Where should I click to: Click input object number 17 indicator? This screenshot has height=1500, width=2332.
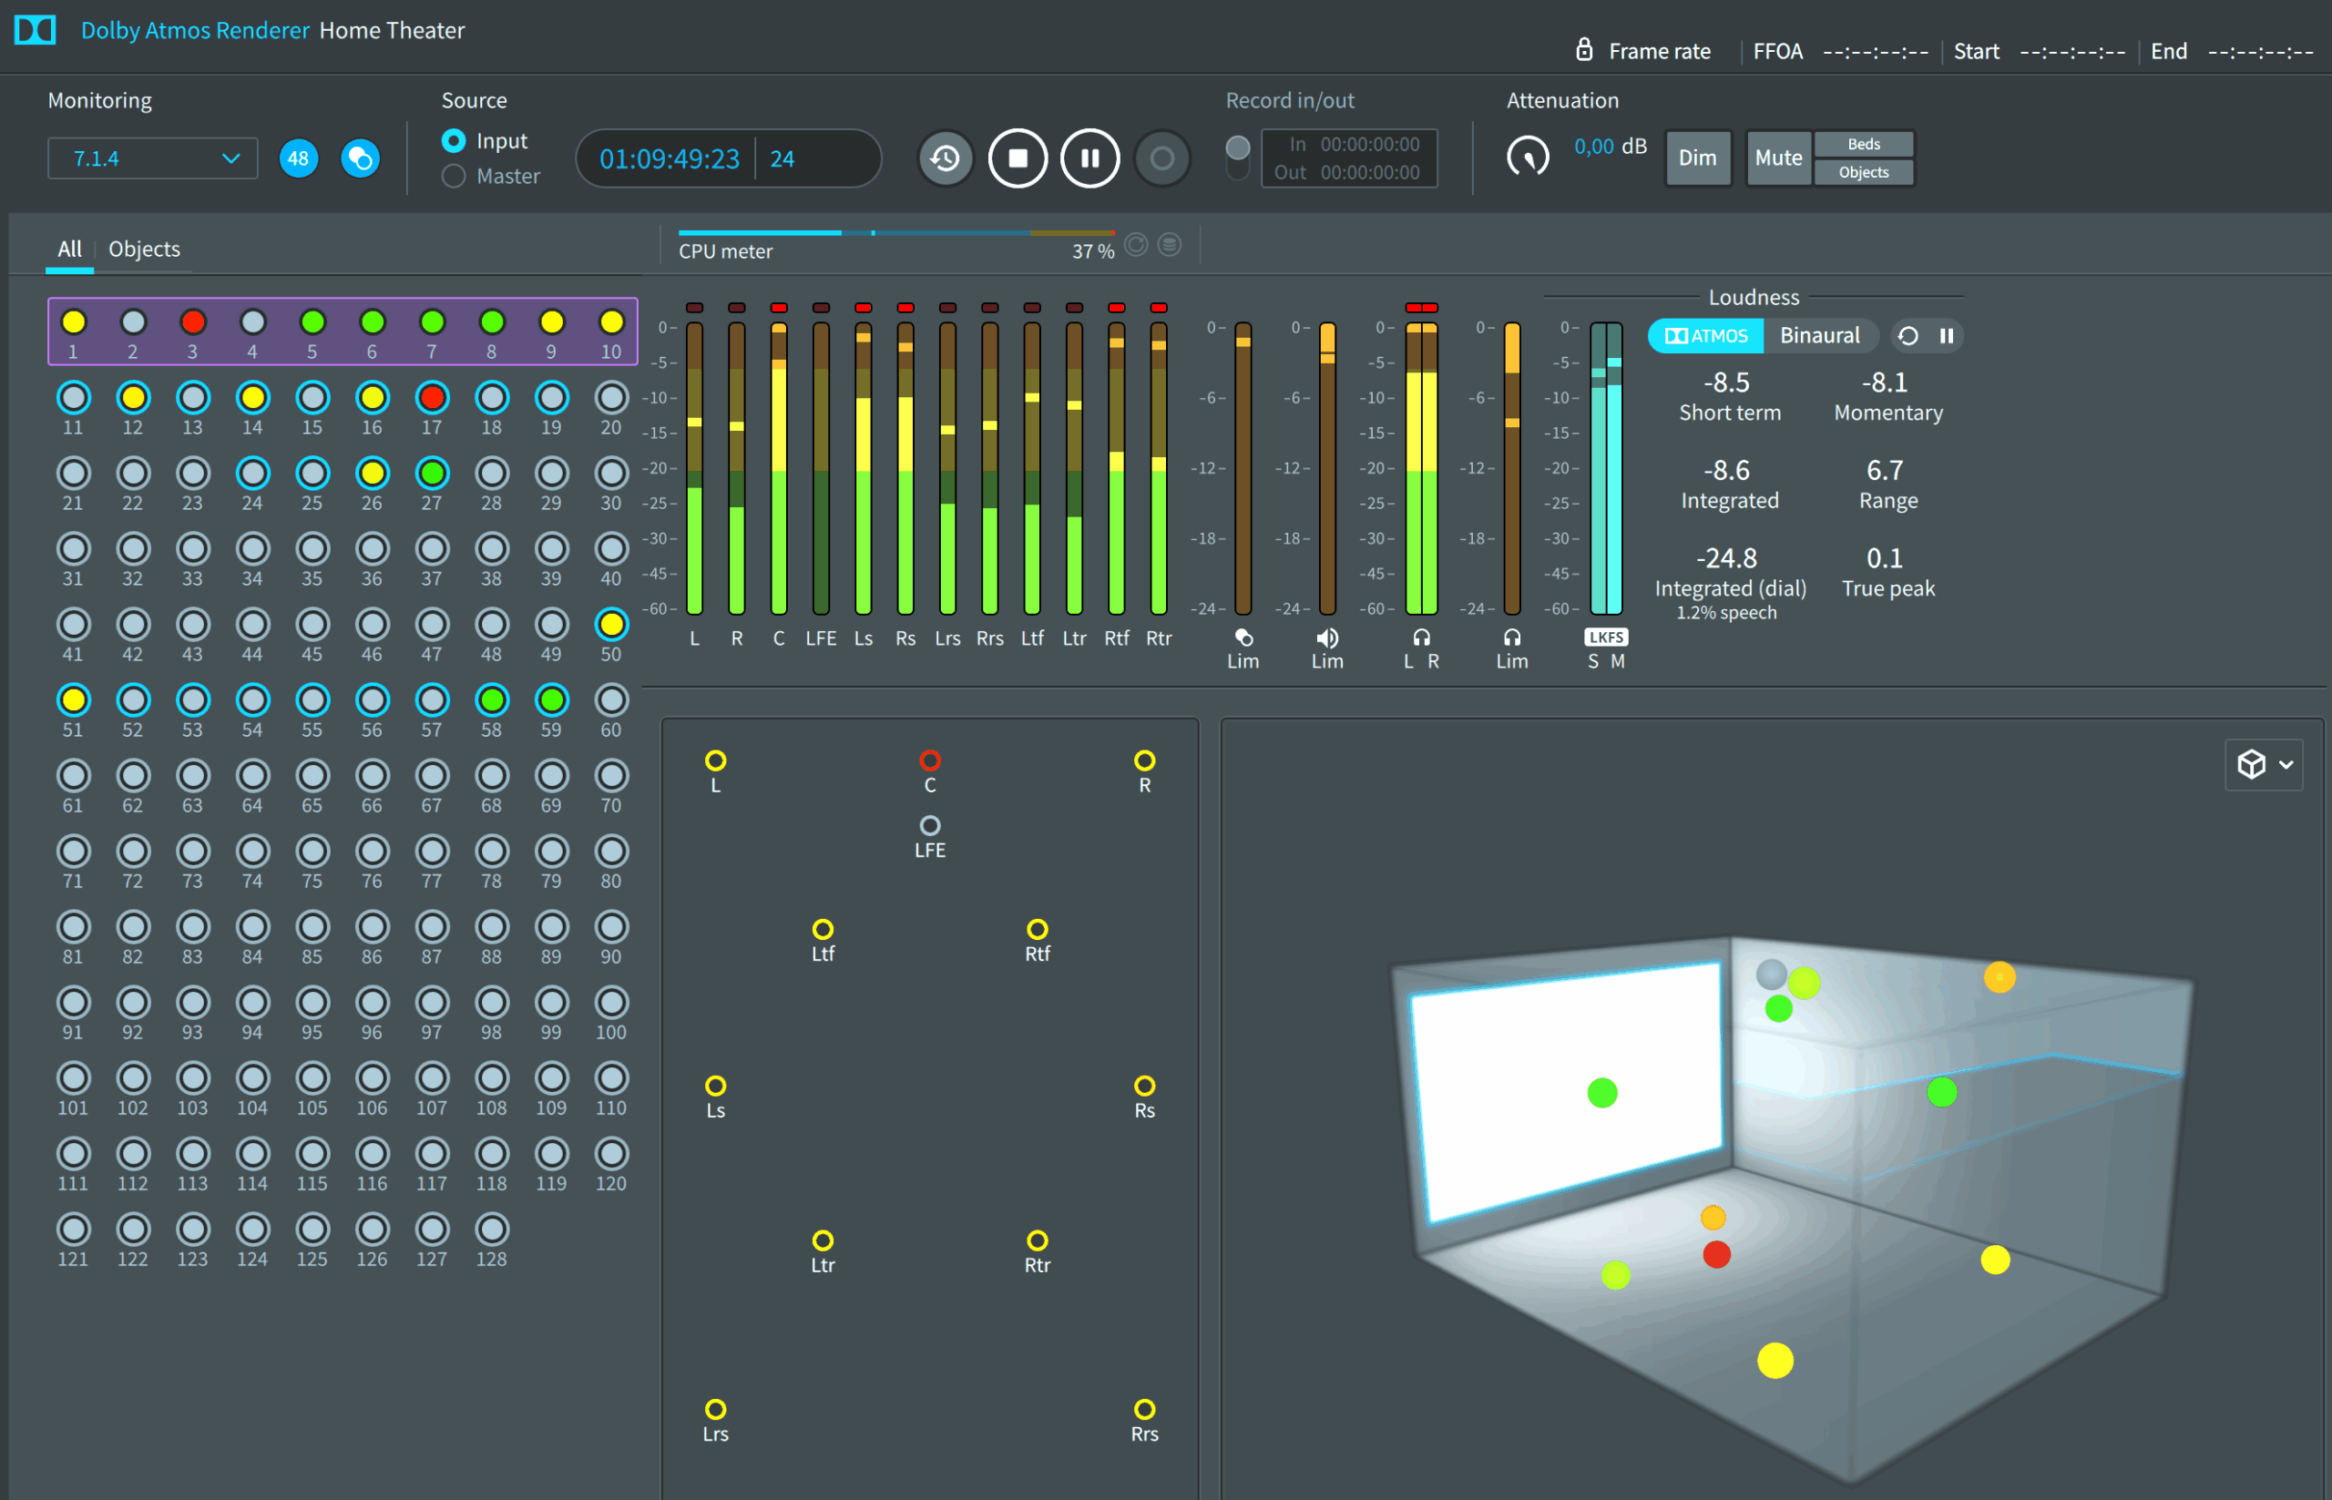432,397
